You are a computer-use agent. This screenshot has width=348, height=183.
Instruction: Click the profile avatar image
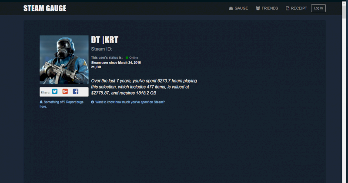coord(64,60)
